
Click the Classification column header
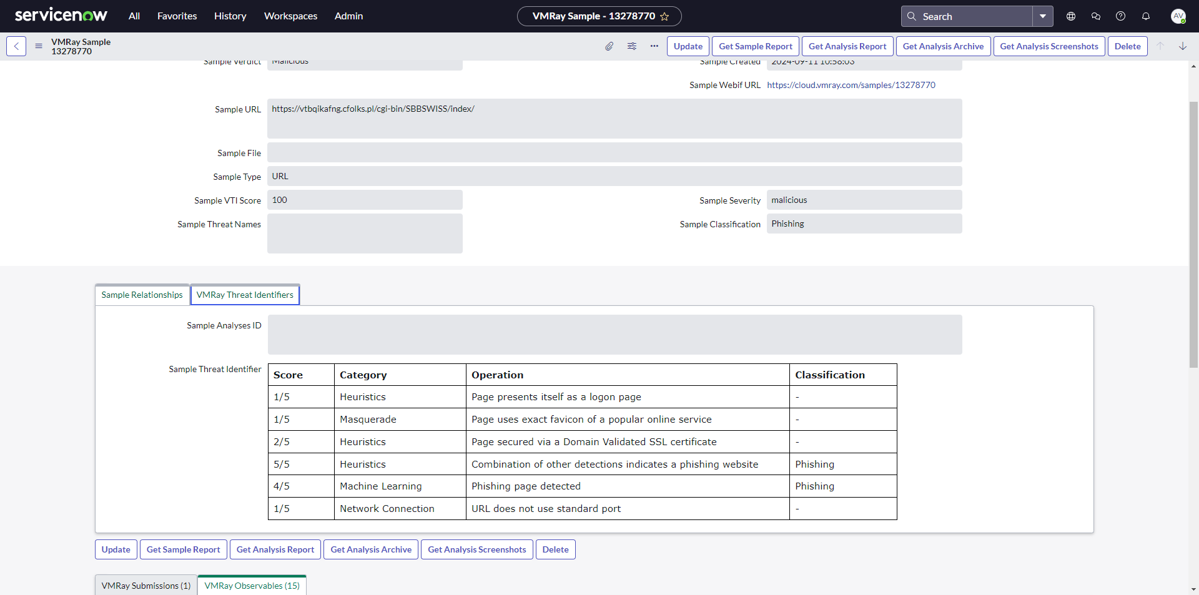point(843,375)
